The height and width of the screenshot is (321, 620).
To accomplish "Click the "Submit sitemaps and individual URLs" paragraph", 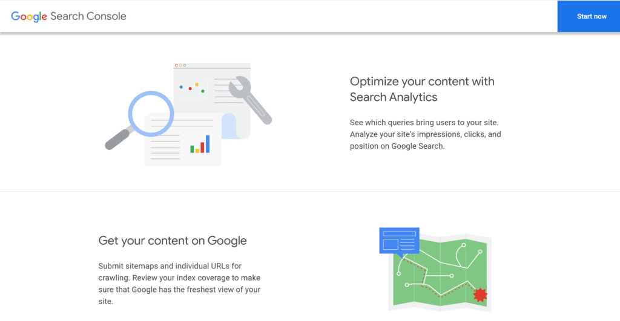I will (179, 283).
